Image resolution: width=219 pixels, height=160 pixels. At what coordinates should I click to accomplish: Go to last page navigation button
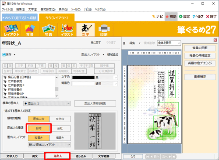[x=174, y=157]
